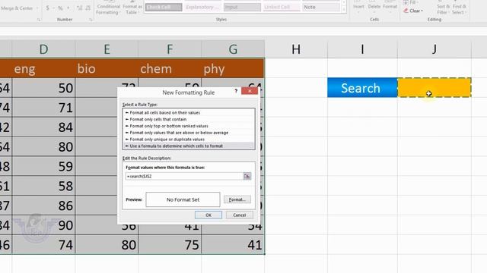Click cell with value 59 in eng column
The image size is (487, 273).
43,166
